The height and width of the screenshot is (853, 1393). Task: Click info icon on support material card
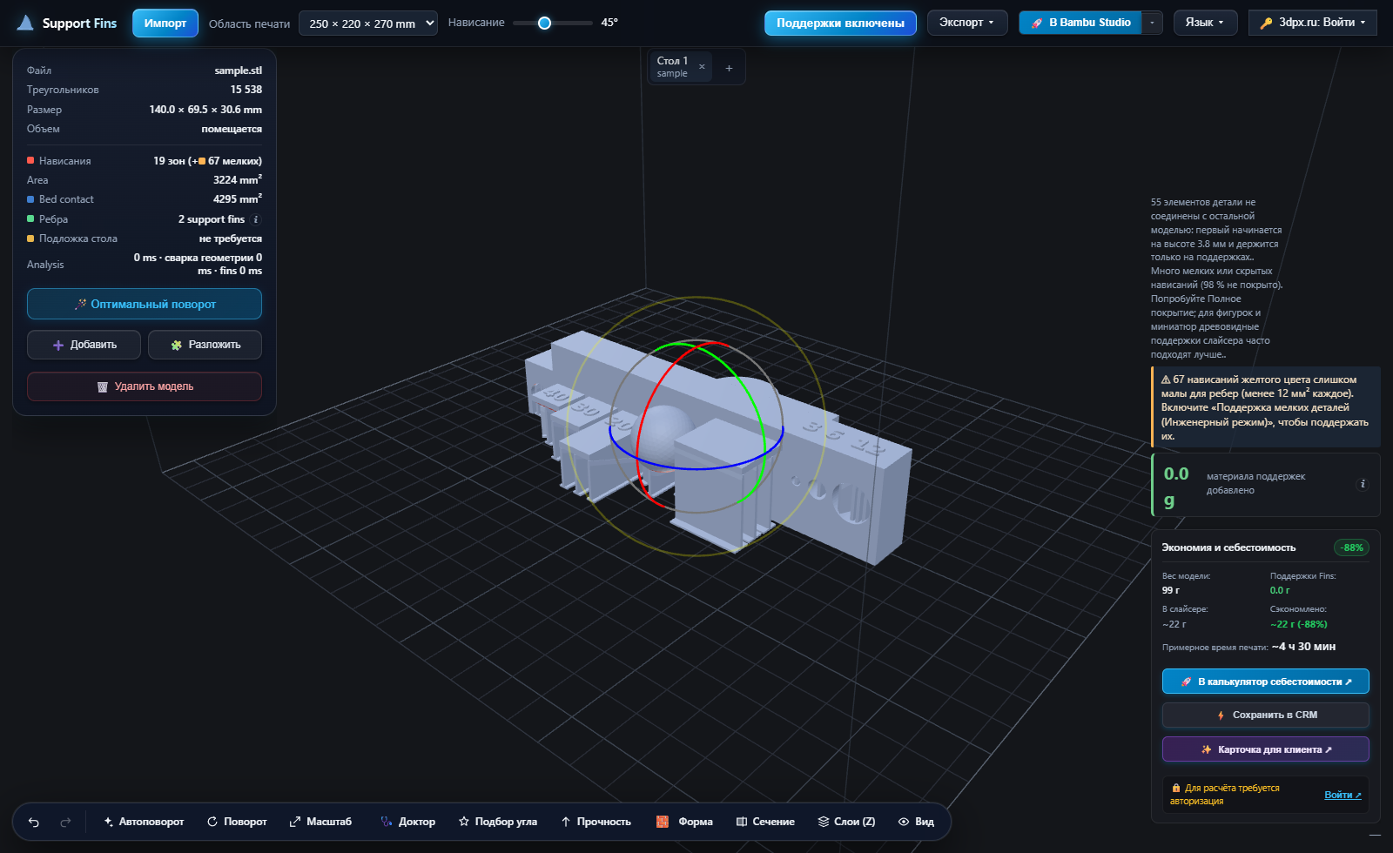pyautogui.click(x=1363, y=484)
